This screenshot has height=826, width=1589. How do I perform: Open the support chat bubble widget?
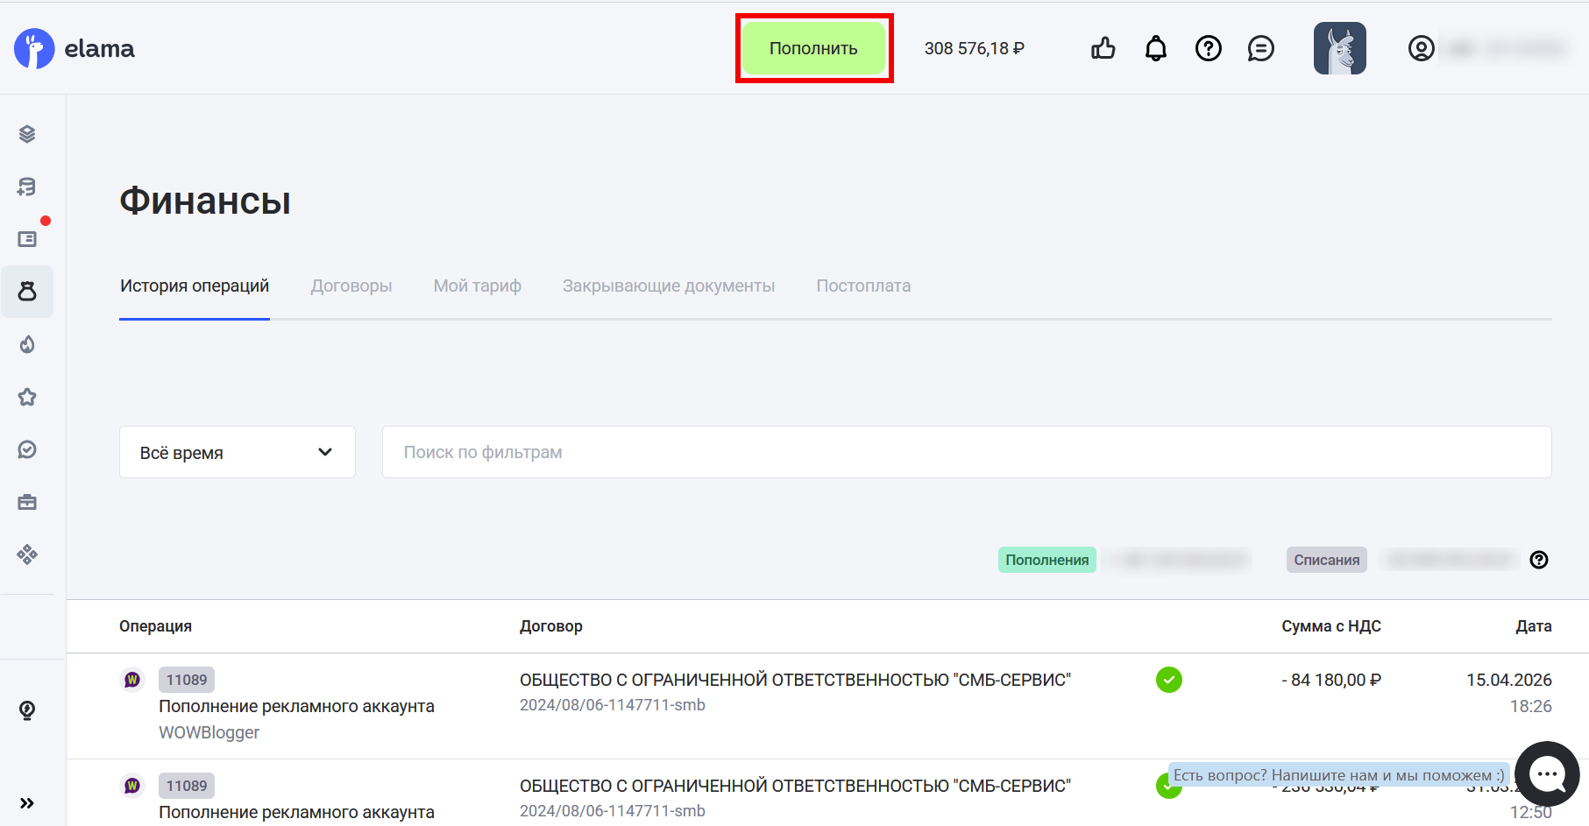coord(1547,774)
